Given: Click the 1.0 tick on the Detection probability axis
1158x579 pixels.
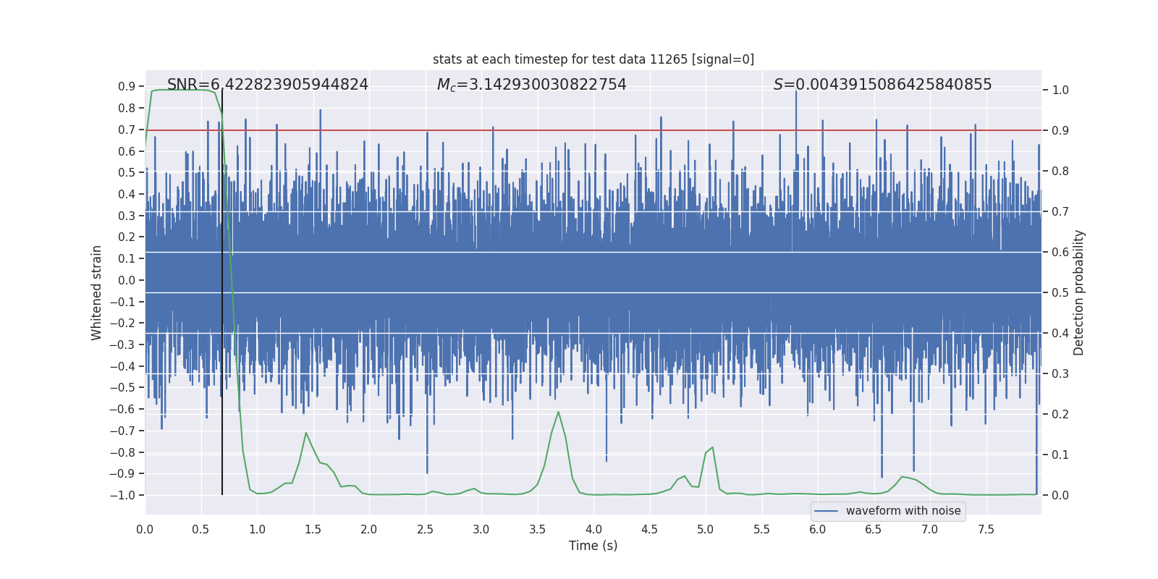Looking at the screenshot, I should pos(1060,90).
